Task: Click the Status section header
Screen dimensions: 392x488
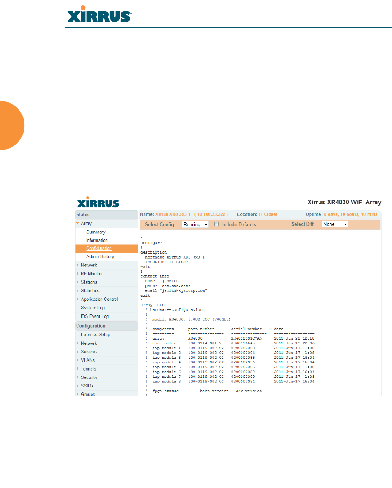Action: click(x=106, y=215)
